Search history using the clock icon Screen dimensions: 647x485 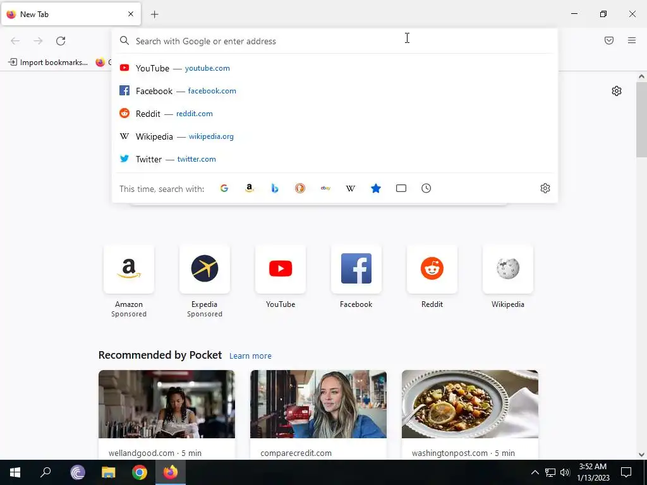point(426,188)
